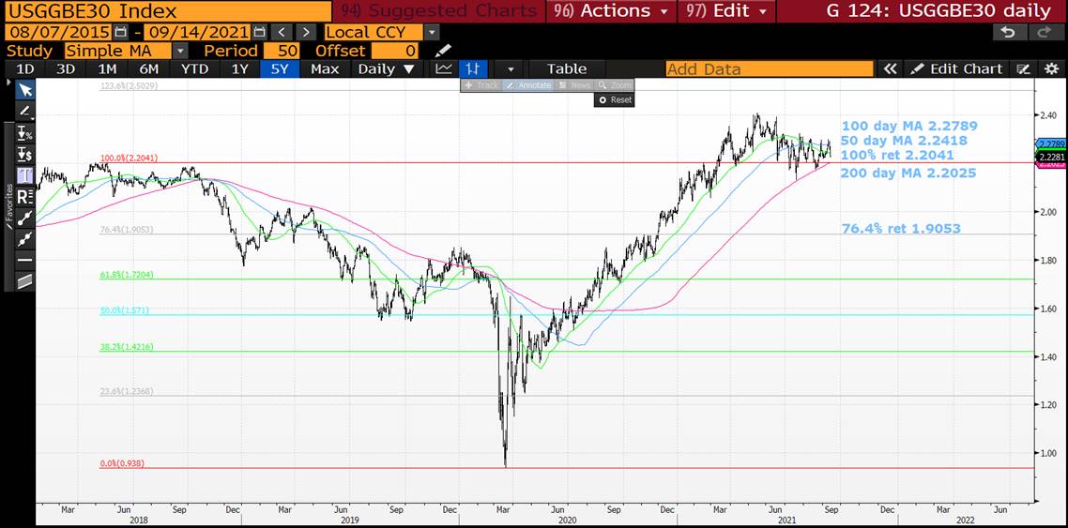The image size is (1068, 528).
Task: Open the start date calendar picker
Action: (x=120, y=32)
